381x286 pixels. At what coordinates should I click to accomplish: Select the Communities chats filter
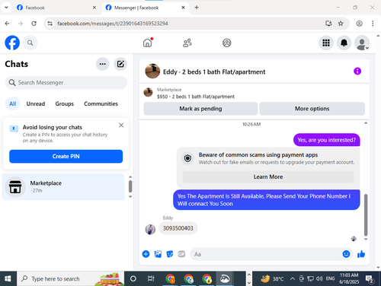click(101, 103)
